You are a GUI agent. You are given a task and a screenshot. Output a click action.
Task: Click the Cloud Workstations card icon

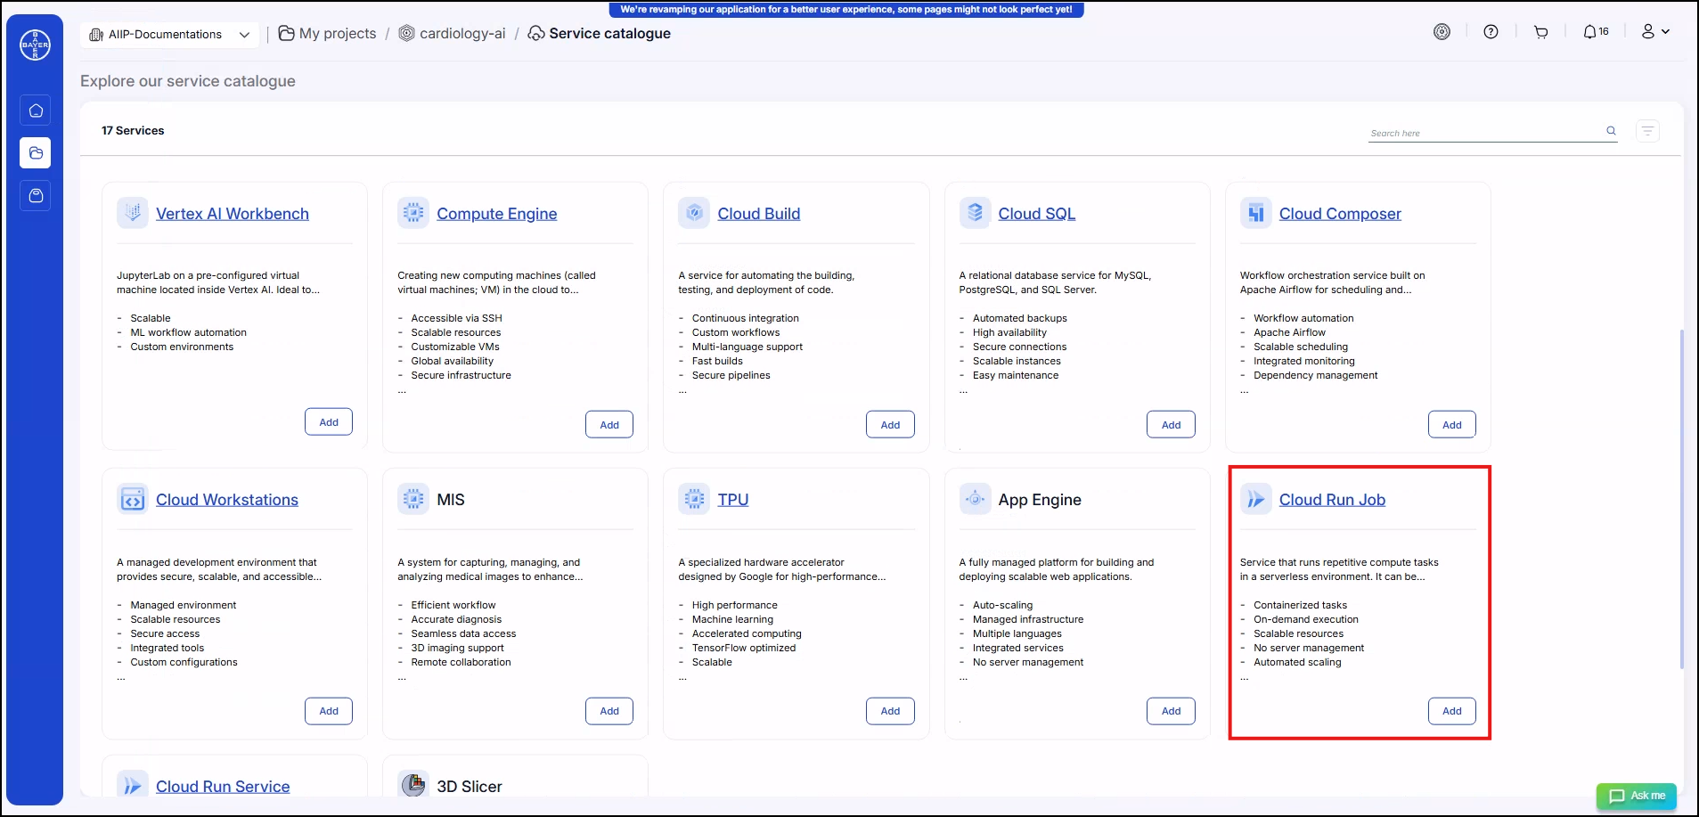133,499
